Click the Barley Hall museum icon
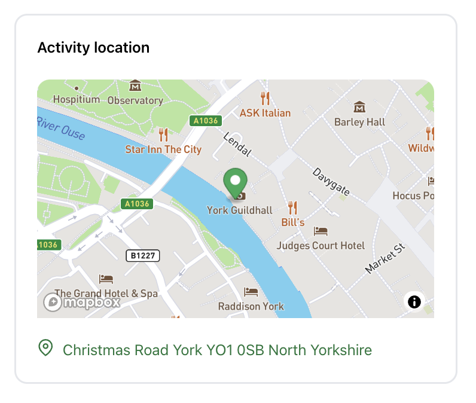This screenshot has width=476, height=403. [x=359, y=107]
